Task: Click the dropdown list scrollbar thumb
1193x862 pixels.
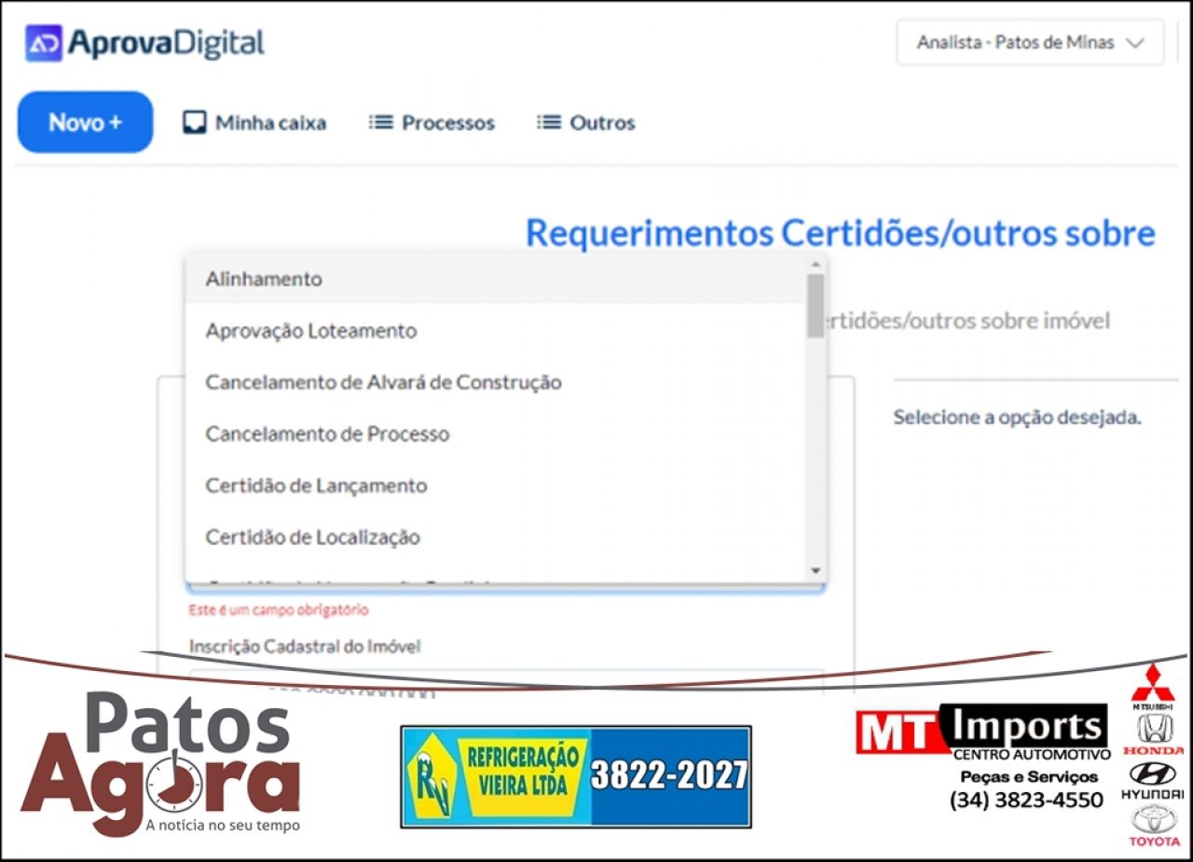Action: (816, 305)
